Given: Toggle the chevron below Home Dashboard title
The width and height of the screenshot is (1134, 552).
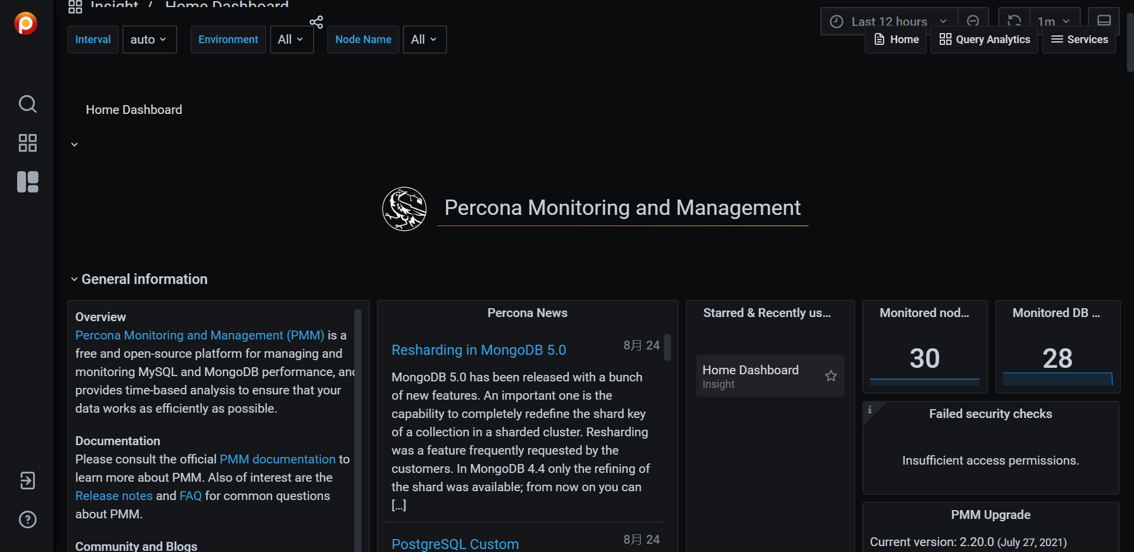Looking at the screenshot, I should (x=74, y=145).
